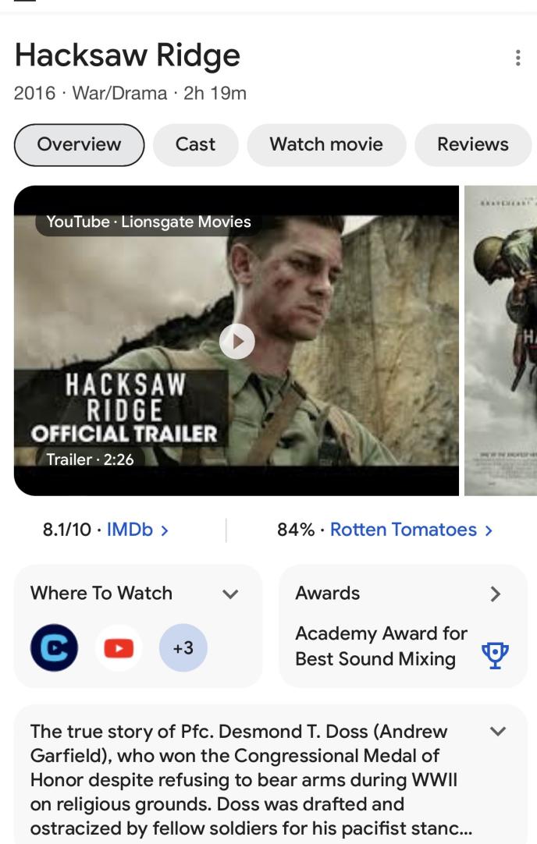
Task: Play the Hacksaw Ridge official trailer
Action: tap(237, 341)
